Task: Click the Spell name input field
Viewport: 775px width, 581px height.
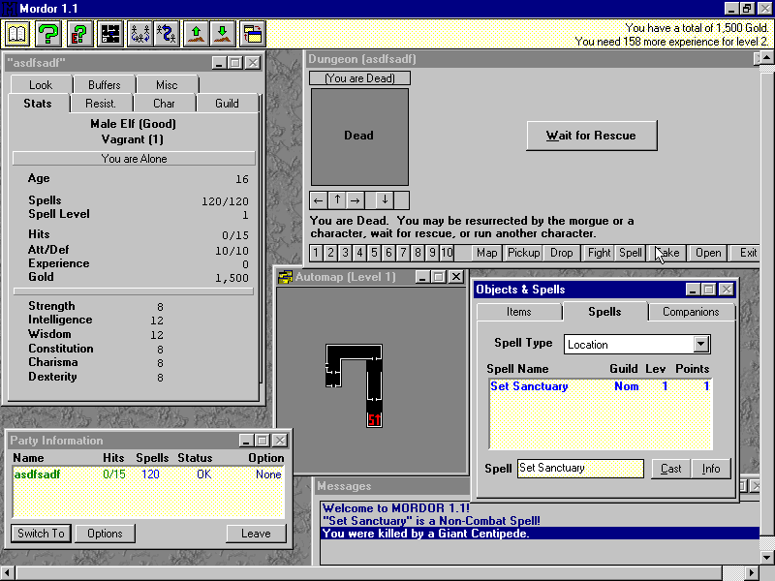Action: (x=580, y=468)
